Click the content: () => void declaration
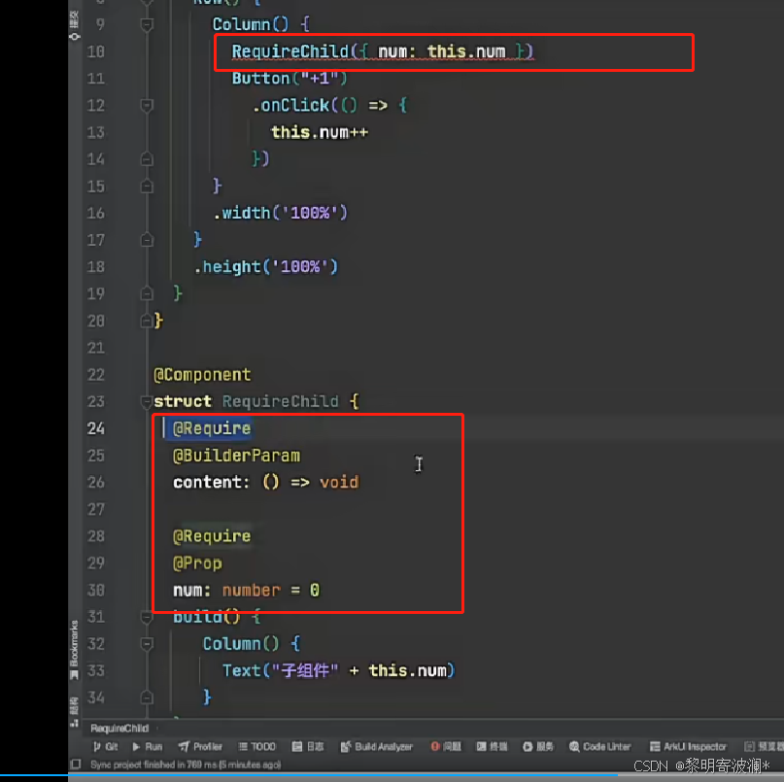The image size is (784, 782). (x=266, y=483)
